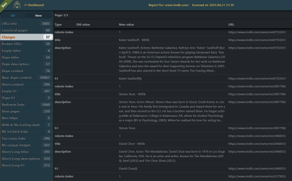Screen dimensions: 292x181
Task: Open Too many links report
Action: (x=26, y=138)
